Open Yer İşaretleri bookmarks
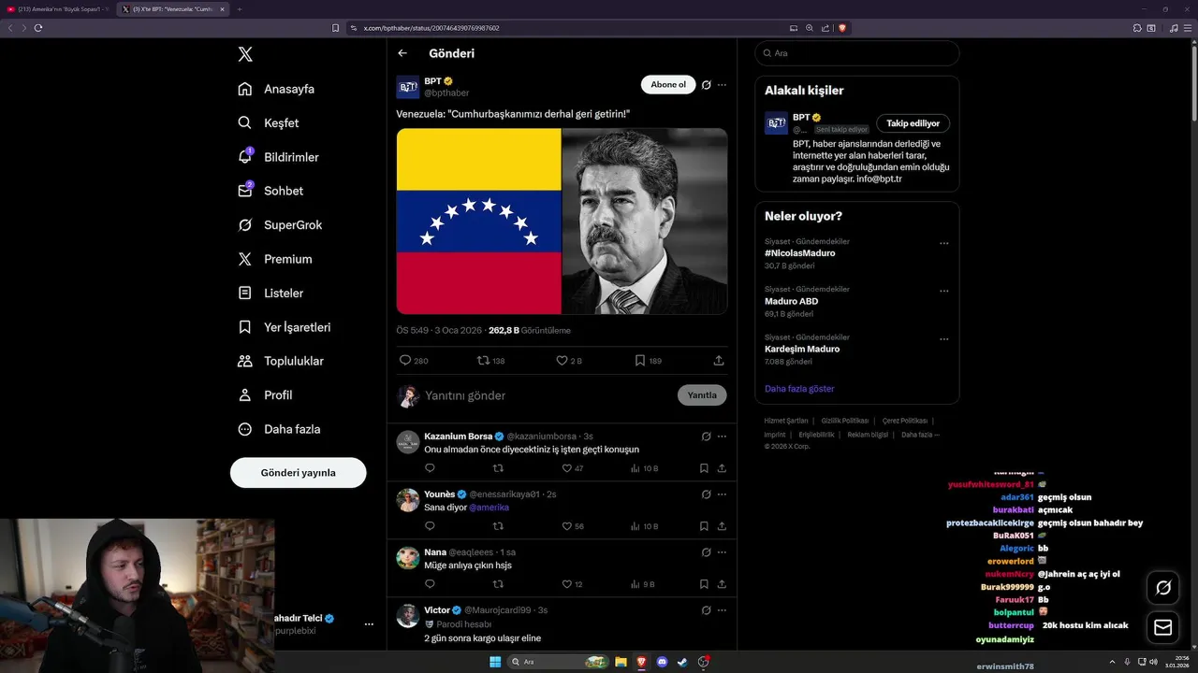Viewport: 1198px width, 673px height. coord(285,327)
